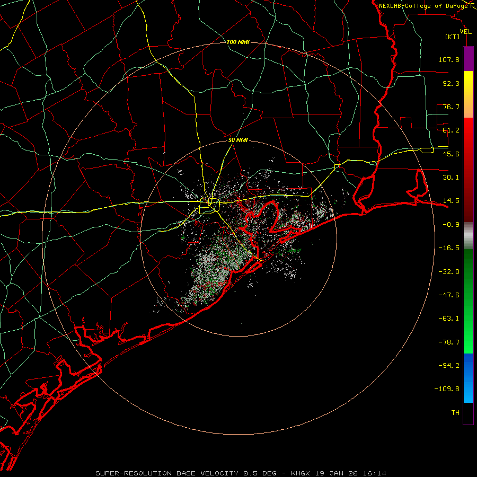Click the Super-Resolution Base Velocity caption
477x477 pixels.
241,473
